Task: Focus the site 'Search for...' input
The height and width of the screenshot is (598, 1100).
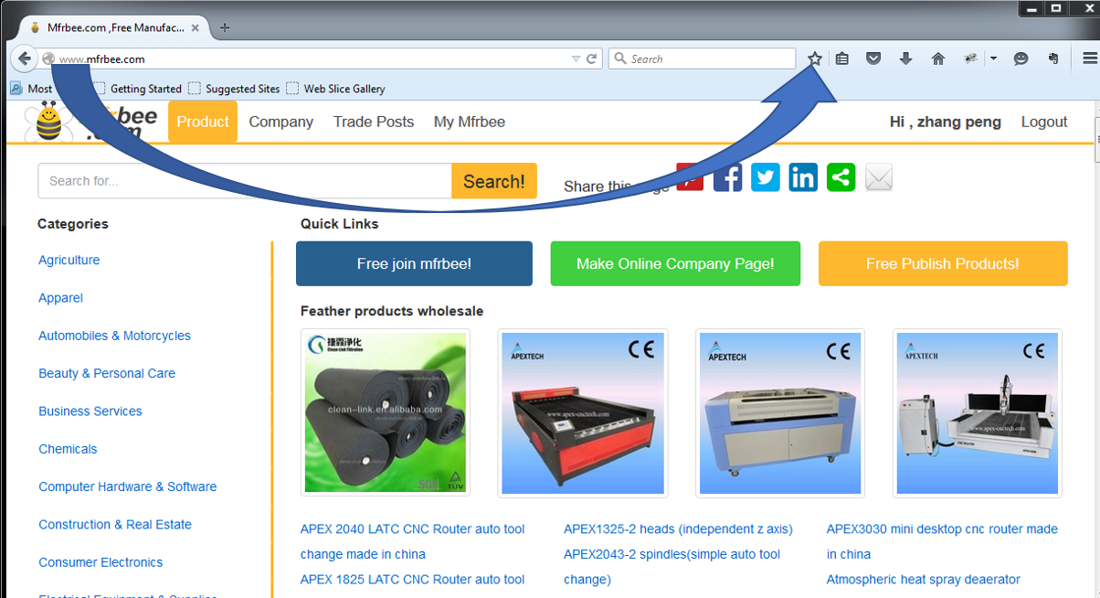Action: click(245, 181)
